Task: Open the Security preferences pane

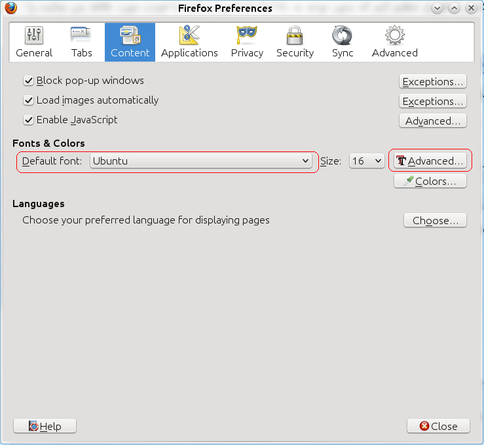Action: 295,42
